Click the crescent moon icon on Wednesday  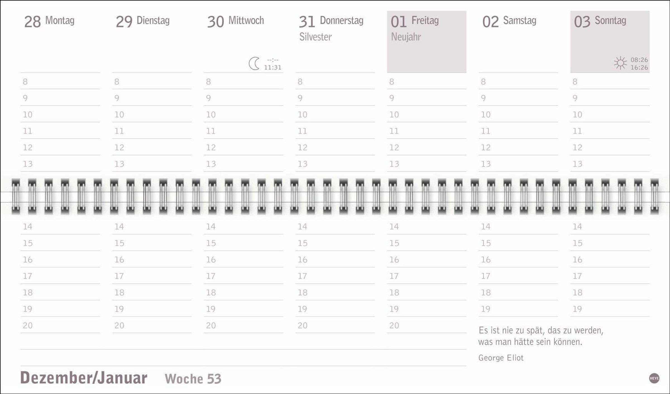[254, 64]
